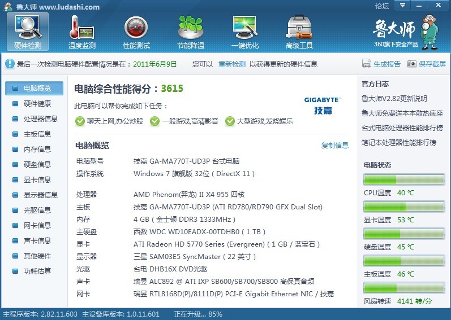Open the 一键优化 one-click optimize tool
This screenshot has height=320, width=451.
[245, 32]
